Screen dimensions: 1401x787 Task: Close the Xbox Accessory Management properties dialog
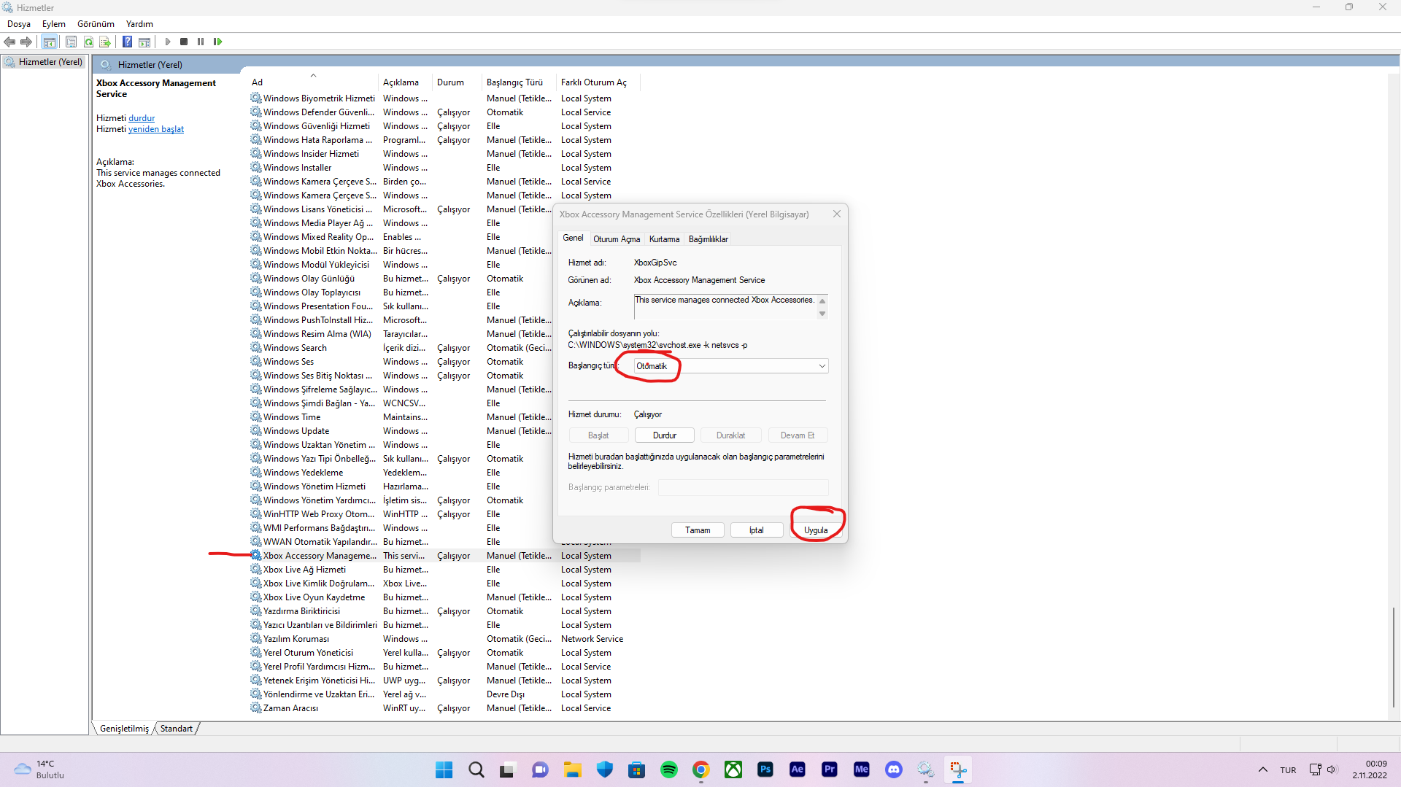(837, 214)
